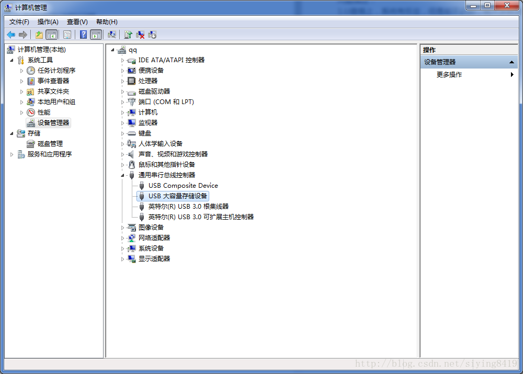Select 英特尔(R) USB 3.0 根集线器
This screenshot has height=374, width=523.
click(x=188, y=207)
